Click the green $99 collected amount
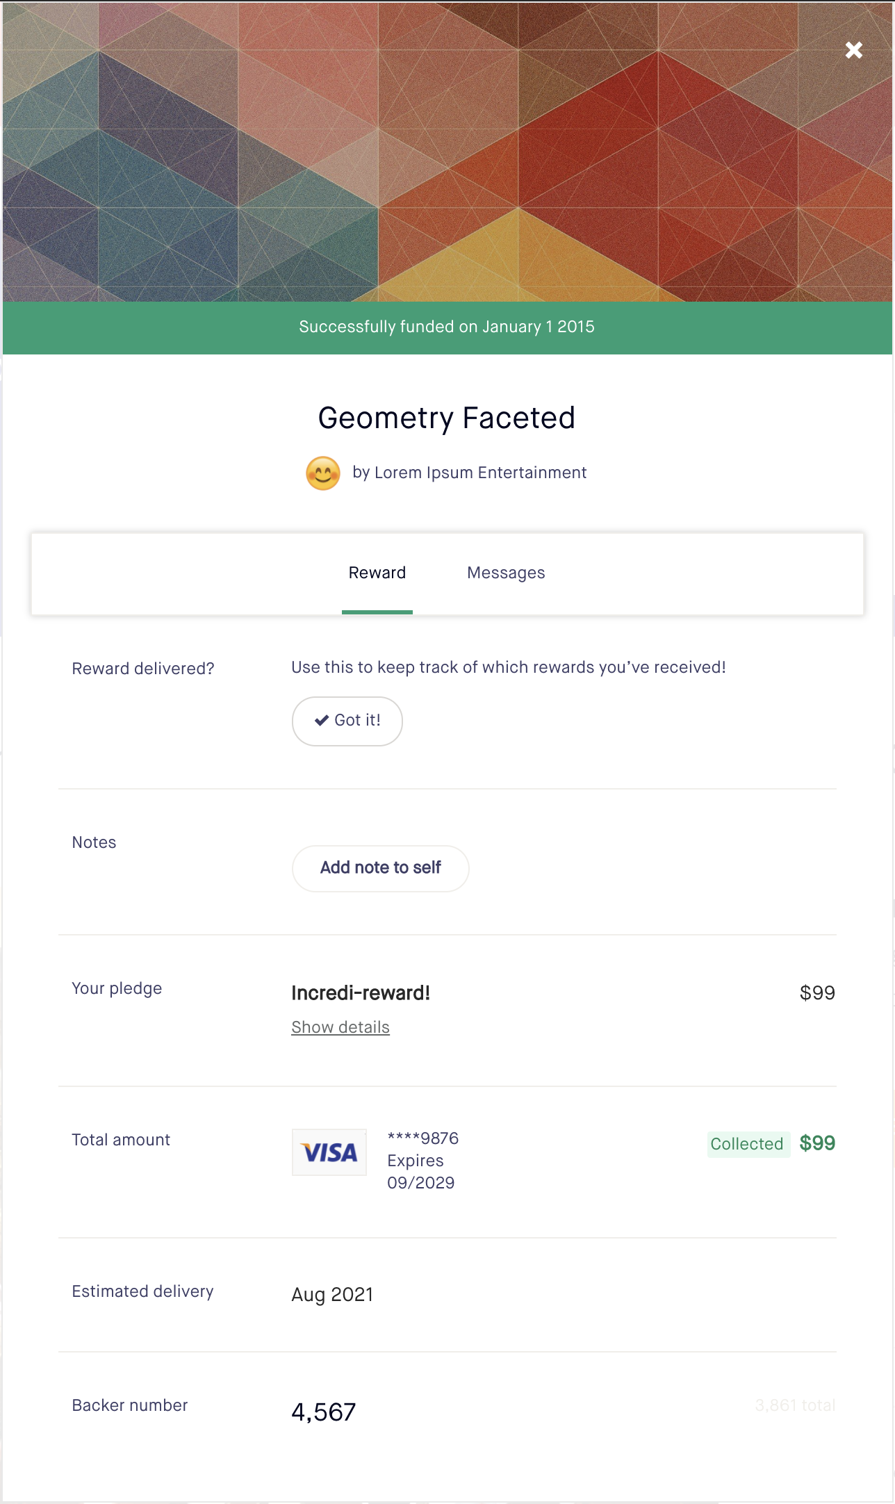895x1504 pixels. click(817, 1143)
